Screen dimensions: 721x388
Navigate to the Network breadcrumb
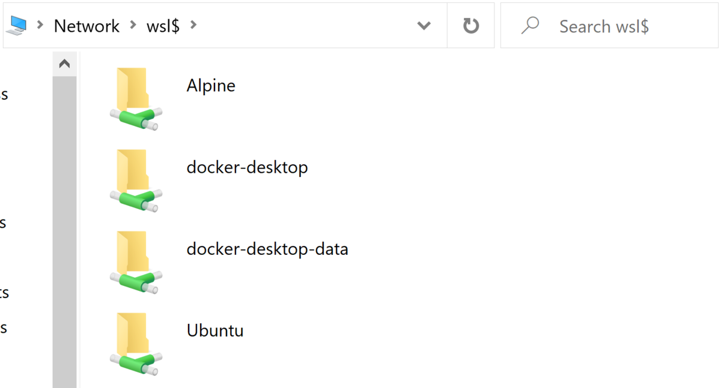pyautogui.click(x=87, y=26)
